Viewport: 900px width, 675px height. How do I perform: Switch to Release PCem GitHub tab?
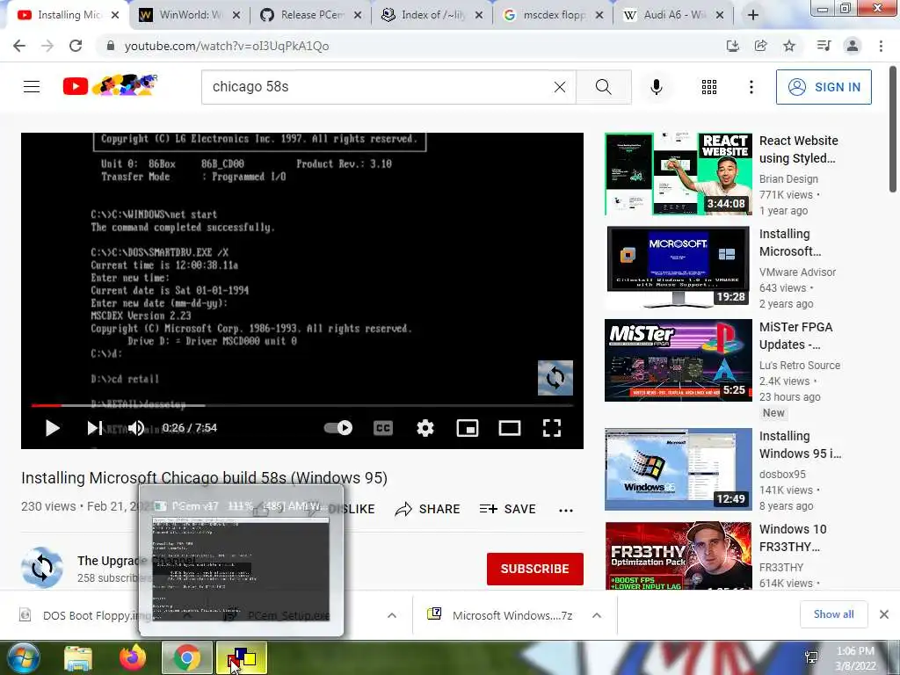point(310,15)
